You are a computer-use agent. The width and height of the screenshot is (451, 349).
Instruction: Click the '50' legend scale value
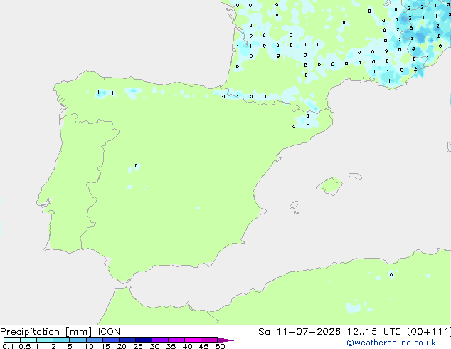220,346
